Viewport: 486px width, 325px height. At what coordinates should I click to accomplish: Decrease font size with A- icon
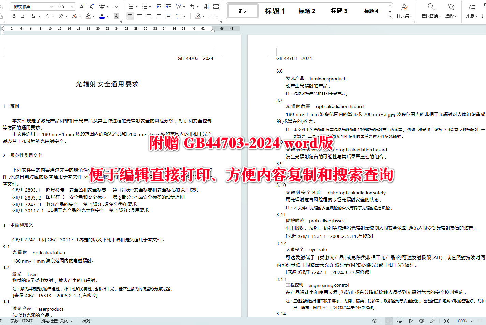(92, 6)
